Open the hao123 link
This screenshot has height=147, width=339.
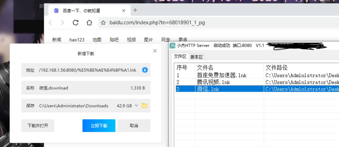[x=77, y=40]
